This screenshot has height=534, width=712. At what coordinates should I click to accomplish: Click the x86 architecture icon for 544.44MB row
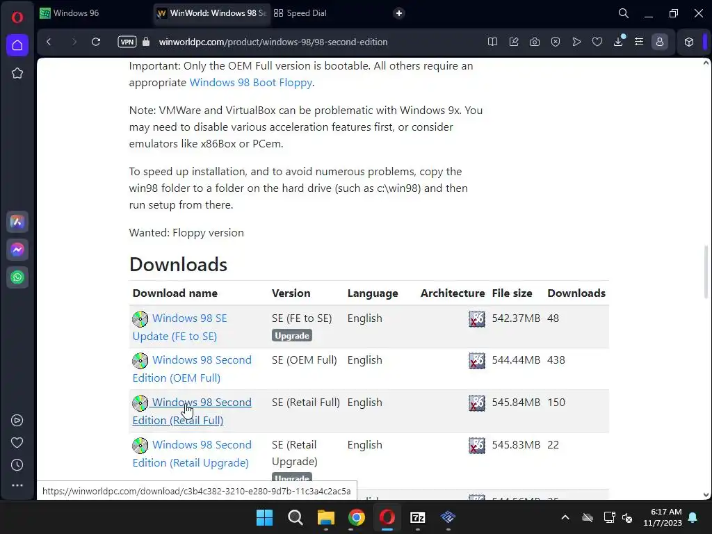click(x=477, y=361)
